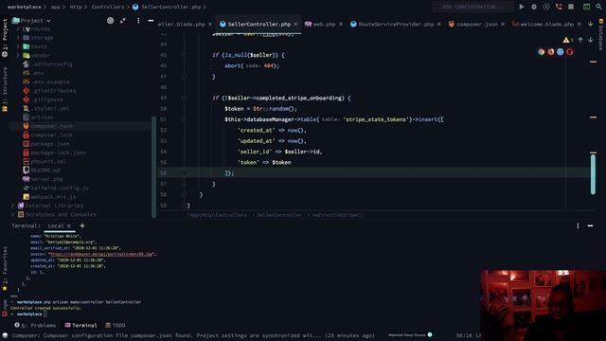
Task: Open Project panel options kebab menu
Action: pyautogui.click(x=138, y=21)
